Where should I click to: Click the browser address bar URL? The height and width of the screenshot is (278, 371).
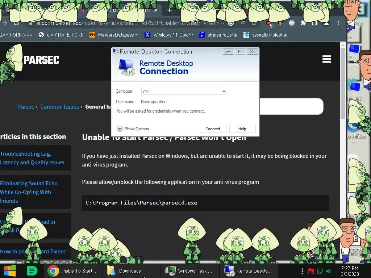click(130, 23)
